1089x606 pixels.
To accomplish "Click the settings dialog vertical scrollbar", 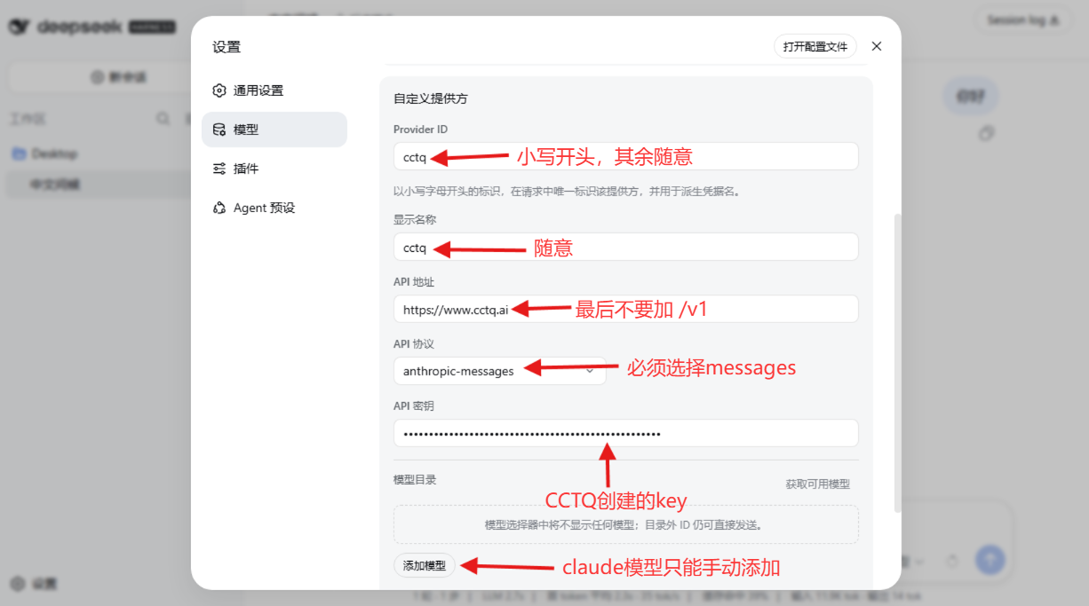I will pyautogui.click(x=897, y=362).
